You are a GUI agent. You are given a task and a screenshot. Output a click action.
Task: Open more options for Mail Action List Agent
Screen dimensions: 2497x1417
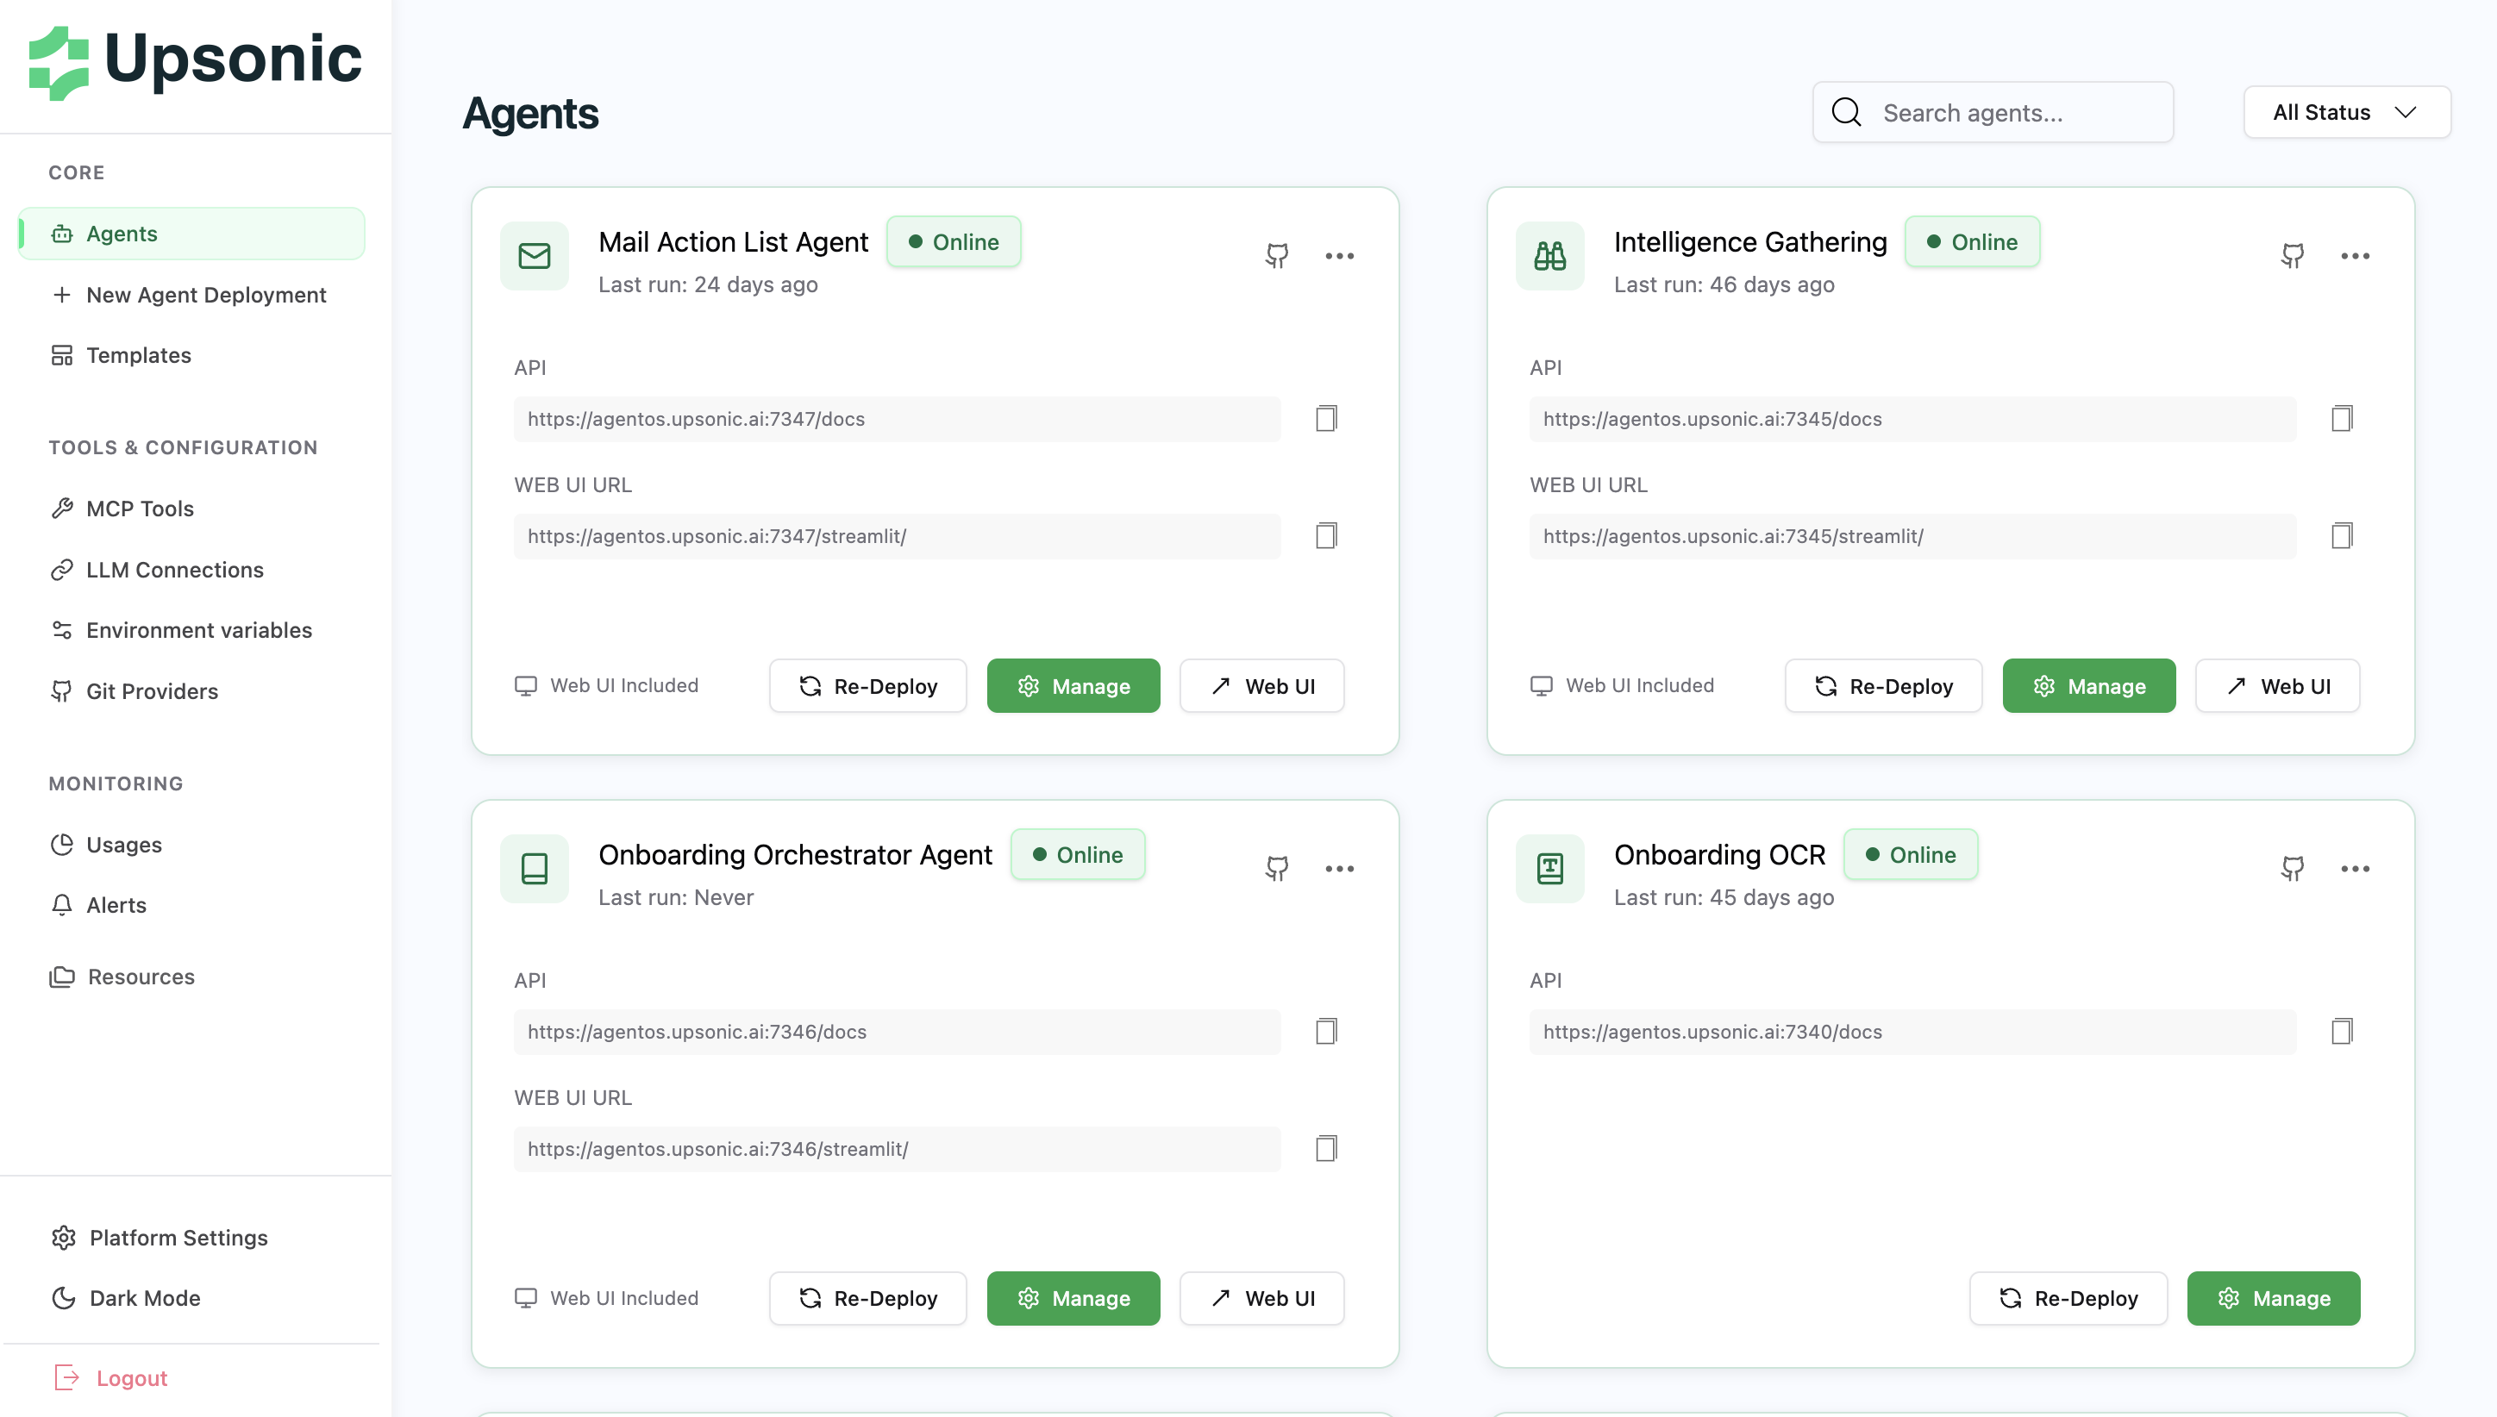coord(1340,256)
